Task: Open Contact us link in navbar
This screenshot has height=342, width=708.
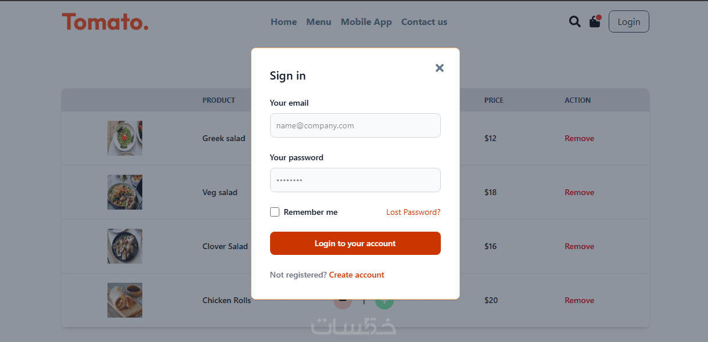Action: tap(424, 22)
